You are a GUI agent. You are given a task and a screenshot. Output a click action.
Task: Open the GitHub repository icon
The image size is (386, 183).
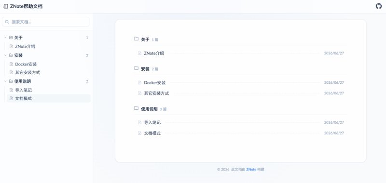pyautogui.click(x=379, y=6)
